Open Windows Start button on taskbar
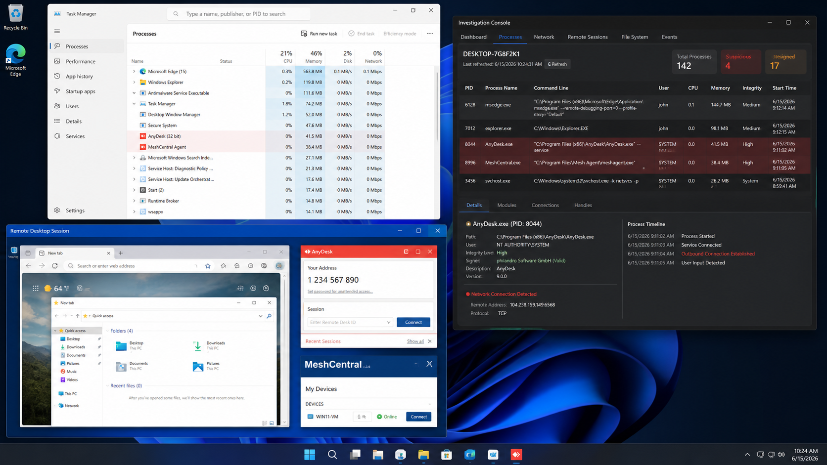Screen dimensions: 827x465 pyautogui.click(x=310, y=455)
